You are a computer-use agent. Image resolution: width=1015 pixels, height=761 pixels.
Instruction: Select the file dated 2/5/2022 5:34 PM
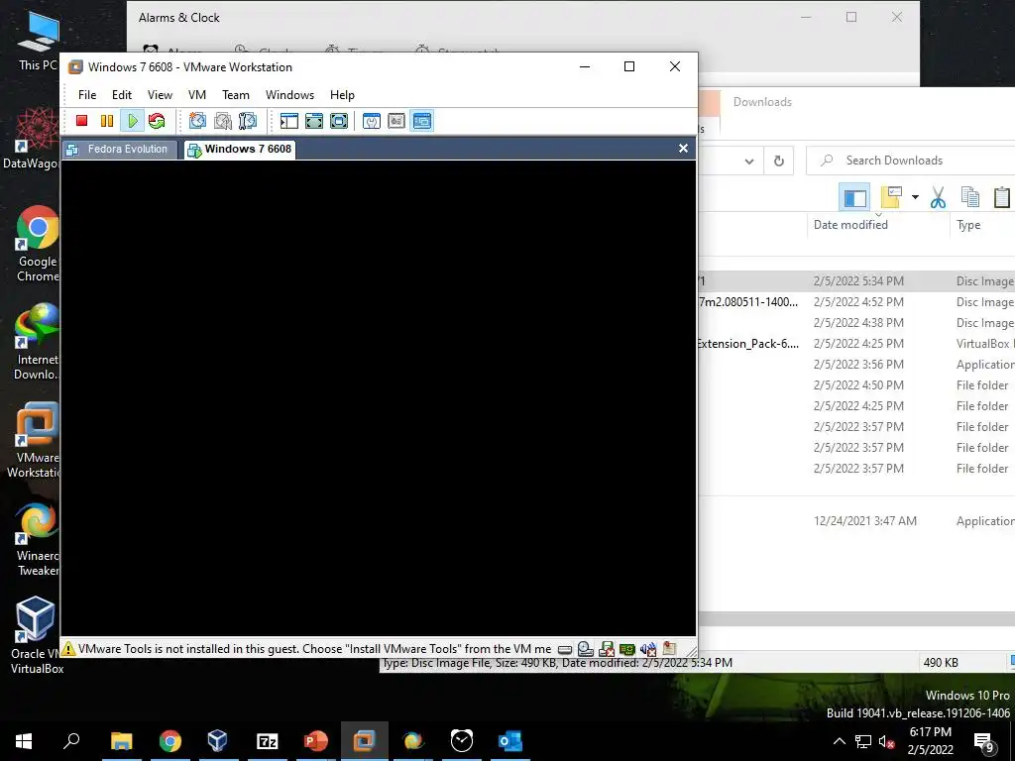(856, 281)
